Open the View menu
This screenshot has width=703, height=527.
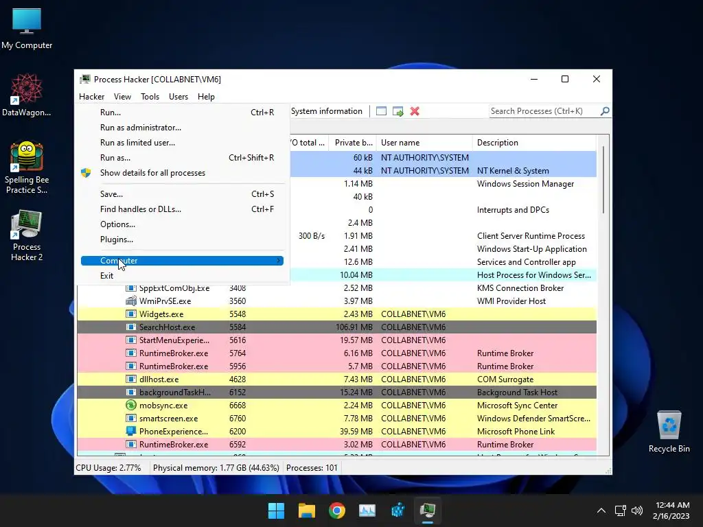[122, 97]
